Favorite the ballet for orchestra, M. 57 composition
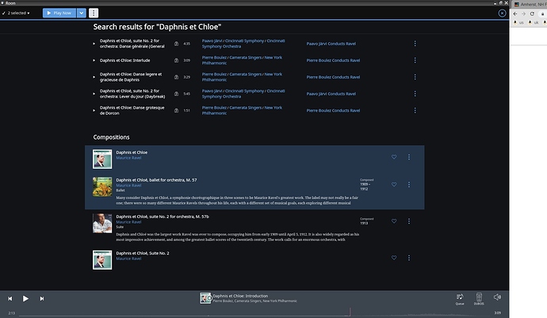The width and height of the screenshot is (547, 318). (394, 185)
